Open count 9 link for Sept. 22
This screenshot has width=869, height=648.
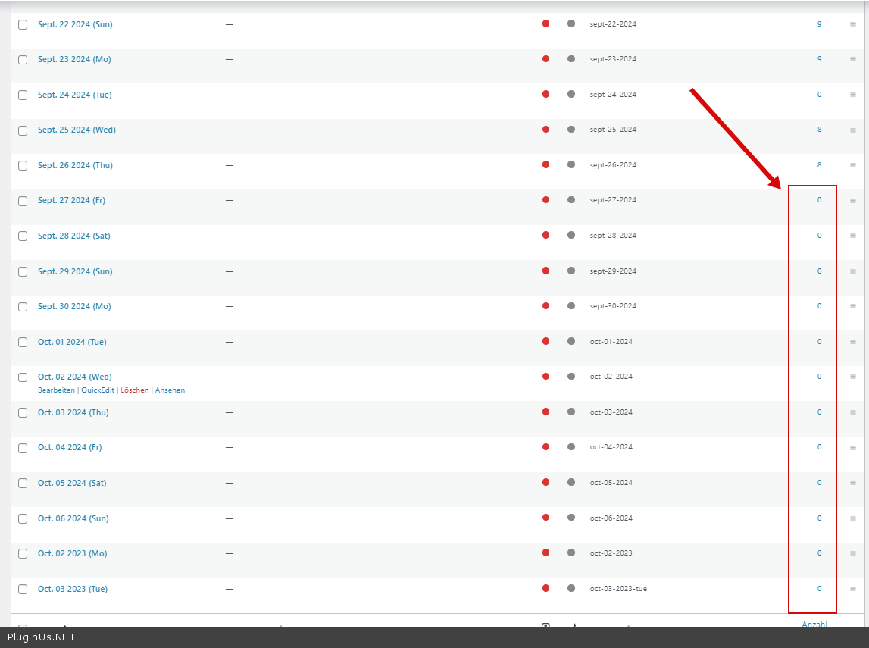click(819, 24)
